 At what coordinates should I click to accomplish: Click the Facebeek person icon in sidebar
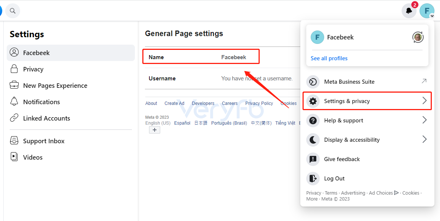(14, 52)
